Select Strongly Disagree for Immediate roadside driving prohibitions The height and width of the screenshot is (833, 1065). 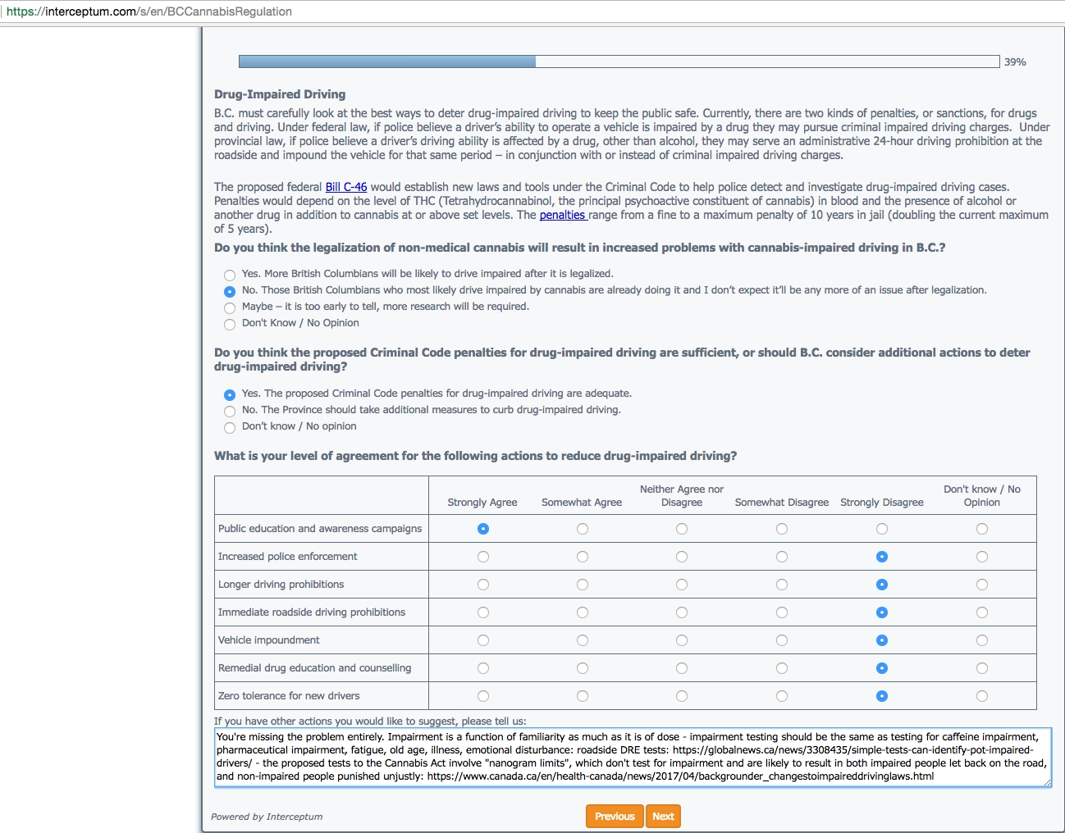pos(882,612)
